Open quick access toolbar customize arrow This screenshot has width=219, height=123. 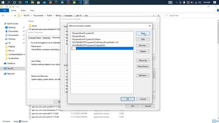point(13,7)
